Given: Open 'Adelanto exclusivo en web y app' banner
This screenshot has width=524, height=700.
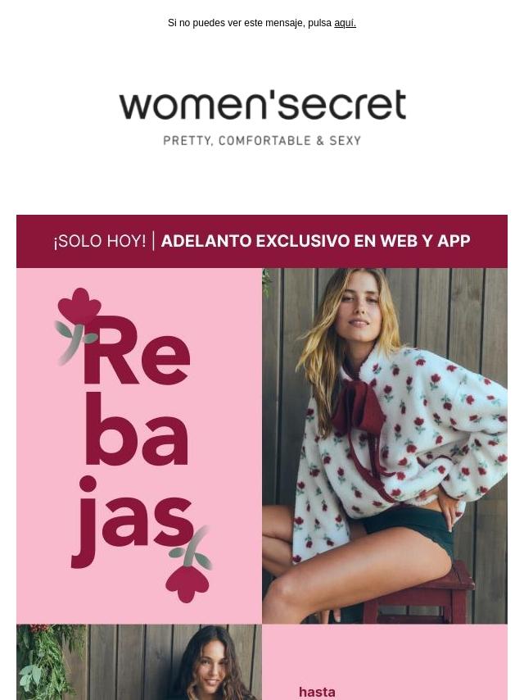Looking at the screenshot, I should (x=315, y=241).
